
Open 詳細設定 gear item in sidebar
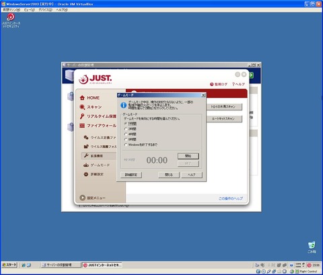(x=94, y=174)
